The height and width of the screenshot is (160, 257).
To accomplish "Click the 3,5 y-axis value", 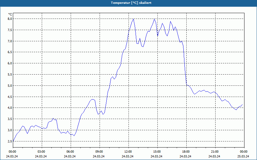I will [x=10, y=119].
